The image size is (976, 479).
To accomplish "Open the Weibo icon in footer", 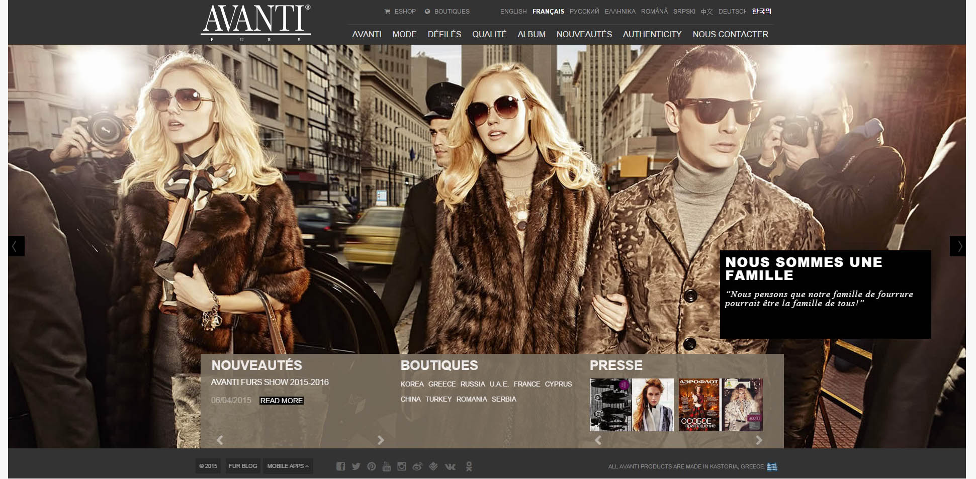I will click(x=417, y=466).
